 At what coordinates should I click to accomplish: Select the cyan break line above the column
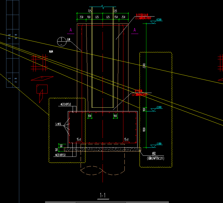pos(103,7)
